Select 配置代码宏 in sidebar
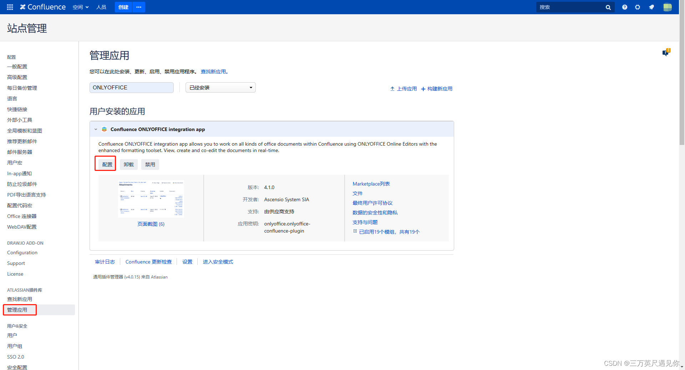This screenshot has height=370, width=685. pos(20,205)
